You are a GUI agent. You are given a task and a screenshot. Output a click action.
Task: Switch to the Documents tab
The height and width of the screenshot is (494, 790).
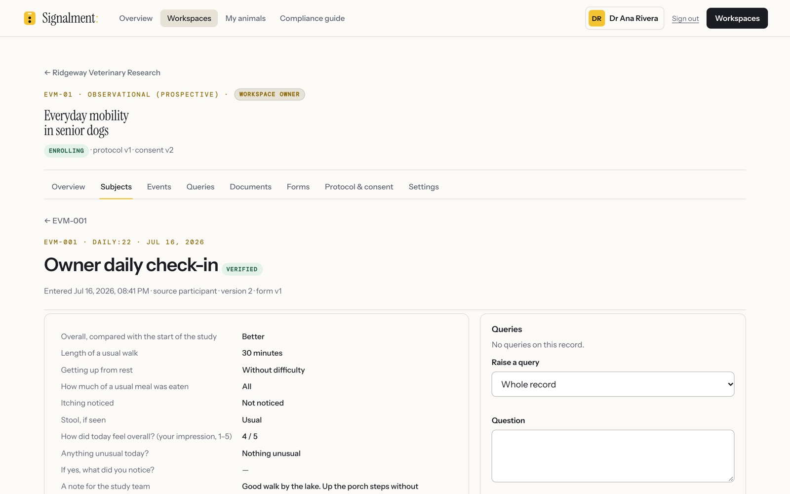pos(250,187)
